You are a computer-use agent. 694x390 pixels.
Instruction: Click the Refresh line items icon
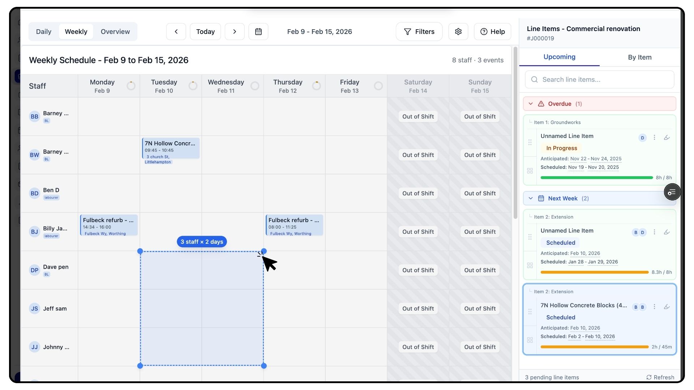click(x=649, y=377)
